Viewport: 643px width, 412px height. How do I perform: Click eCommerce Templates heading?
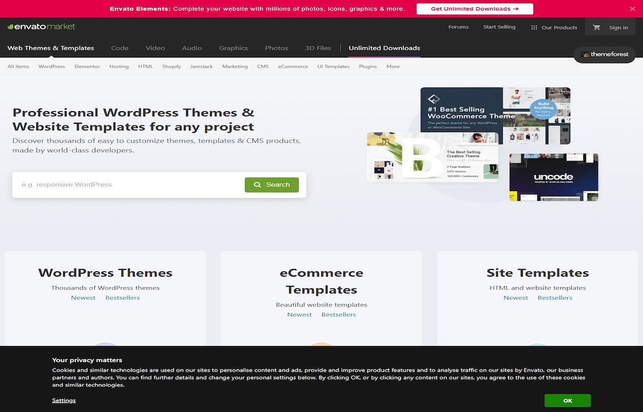coord(322,281)
